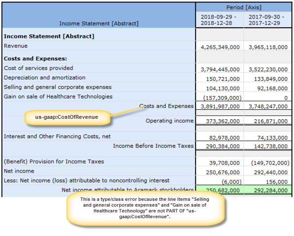Viewport: 294px width, 236px height.
Task: Click value (149,702,000)
Action: click(270, 163)
